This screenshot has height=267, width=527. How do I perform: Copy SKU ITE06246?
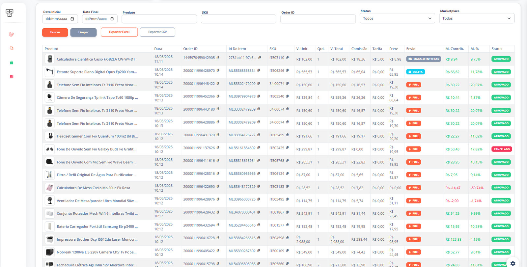288,70
